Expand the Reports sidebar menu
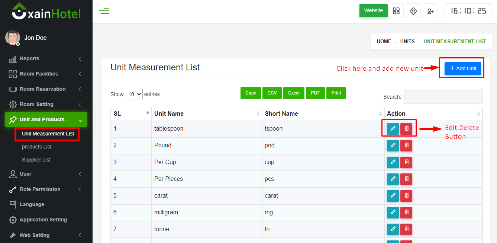Image resolution: width=497 pixels, height=243 pixels. pyautogui.click(x=45, y=58)
